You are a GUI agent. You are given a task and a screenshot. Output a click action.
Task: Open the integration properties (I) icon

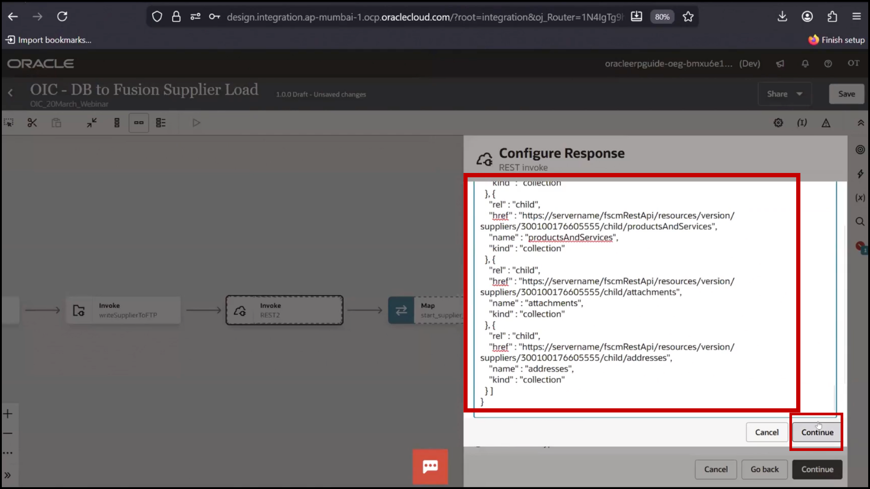802,123
